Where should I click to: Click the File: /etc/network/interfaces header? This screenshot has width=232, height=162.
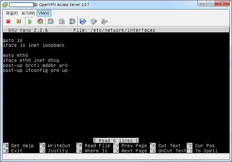point(114,30)
